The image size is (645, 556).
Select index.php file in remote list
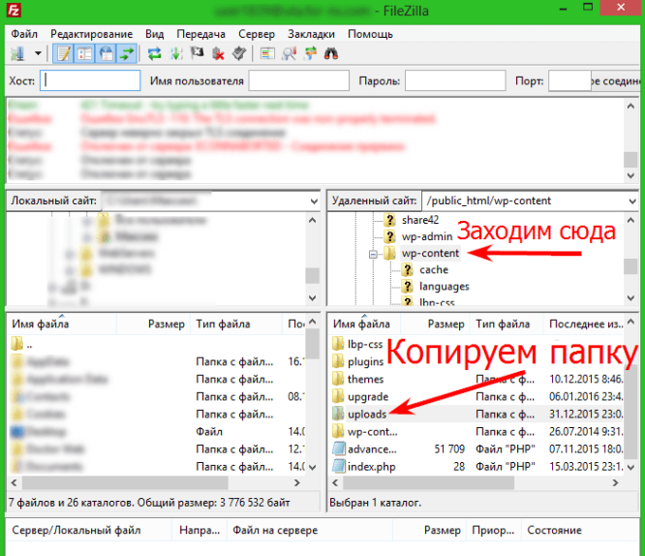click(372, 467)
